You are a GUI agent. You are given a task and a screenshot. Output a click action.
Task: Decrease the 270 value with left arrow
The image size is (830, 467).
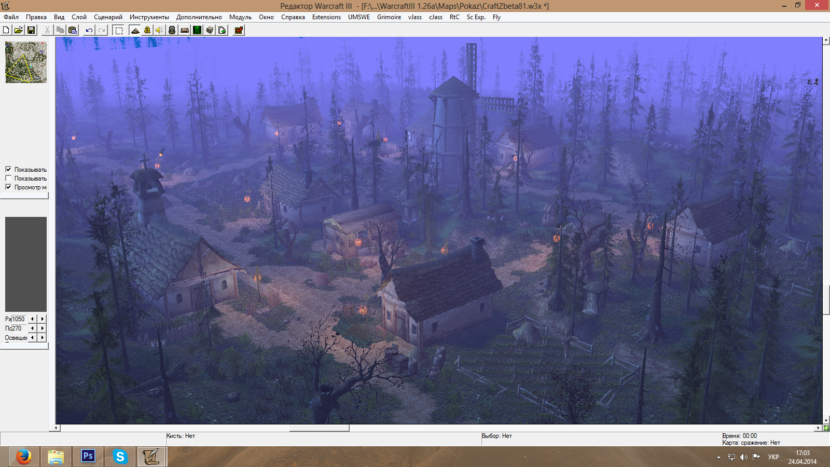[33, 328]
